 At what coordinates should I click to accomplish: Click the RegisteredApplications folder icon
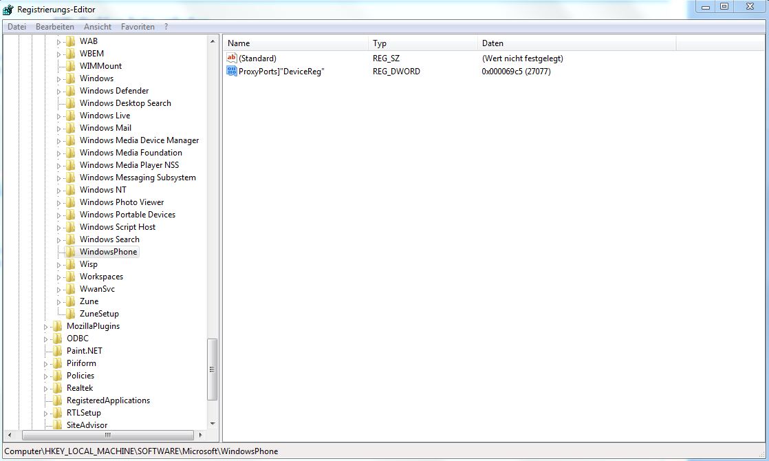(x=57, y=400)
